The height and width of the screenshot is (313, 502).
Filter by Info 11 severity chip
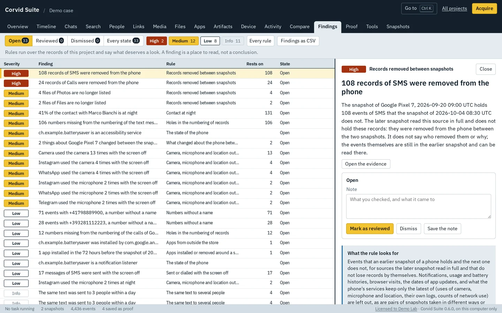point(233,41)
